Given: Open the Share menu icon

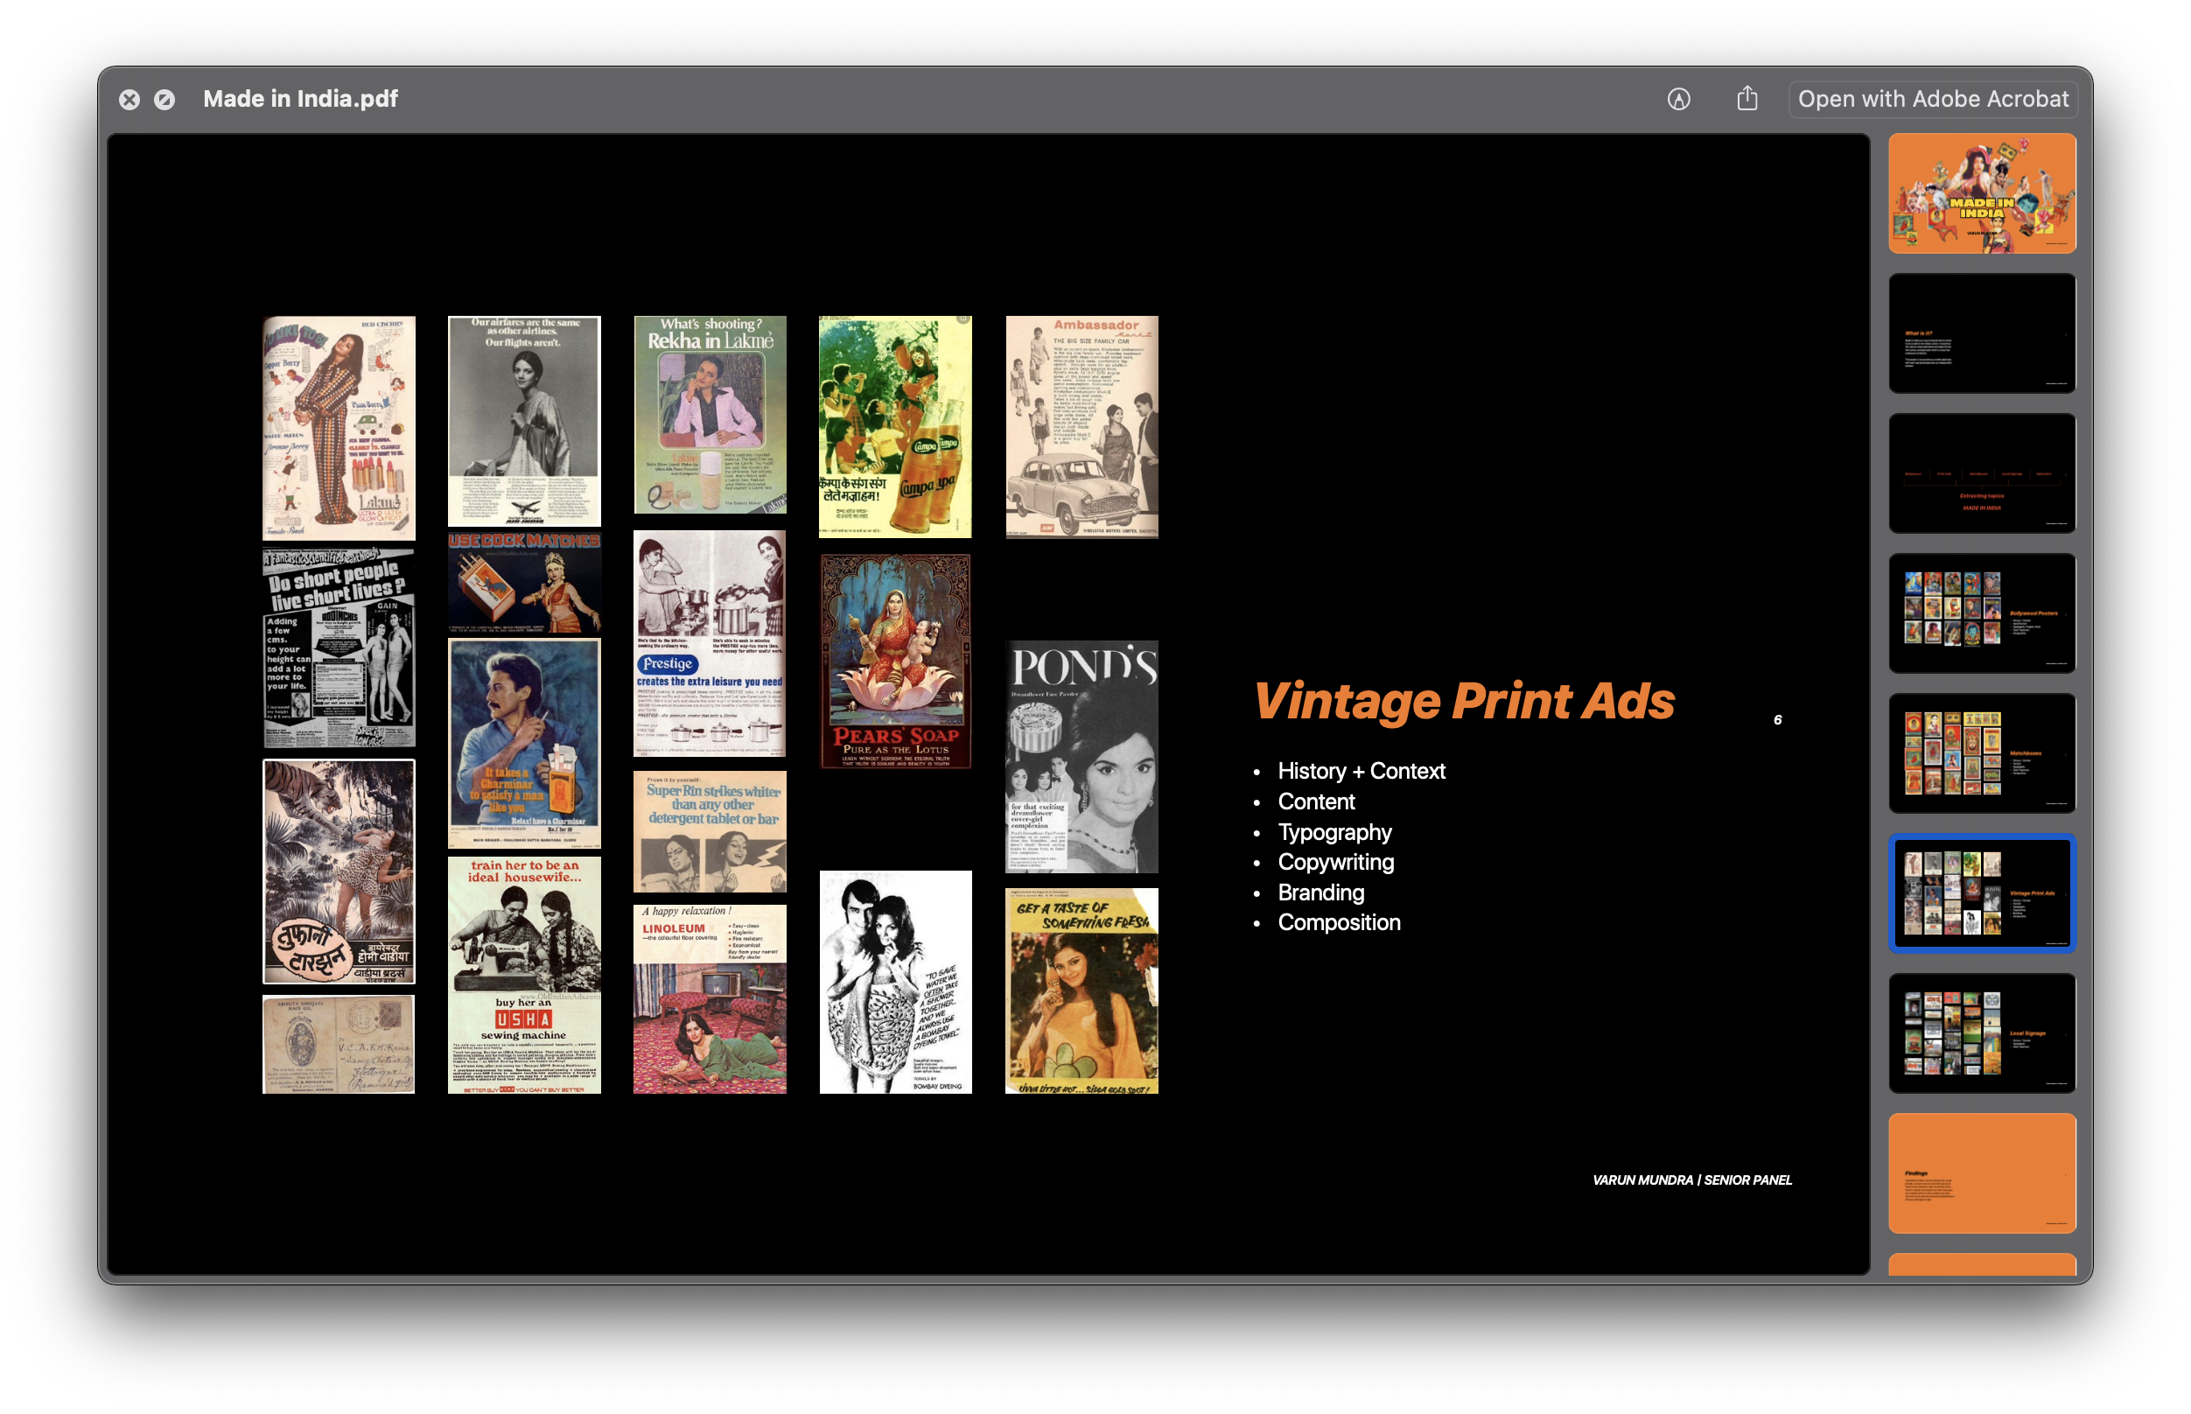Looking at the screenshot, I should click(x=1746, y=98).
